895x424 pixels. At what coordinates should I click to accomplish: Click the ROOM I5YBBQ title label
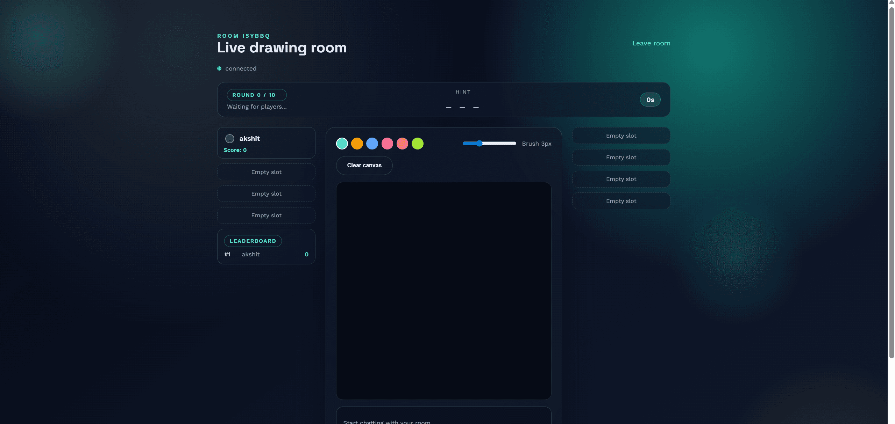coord(243,36)
